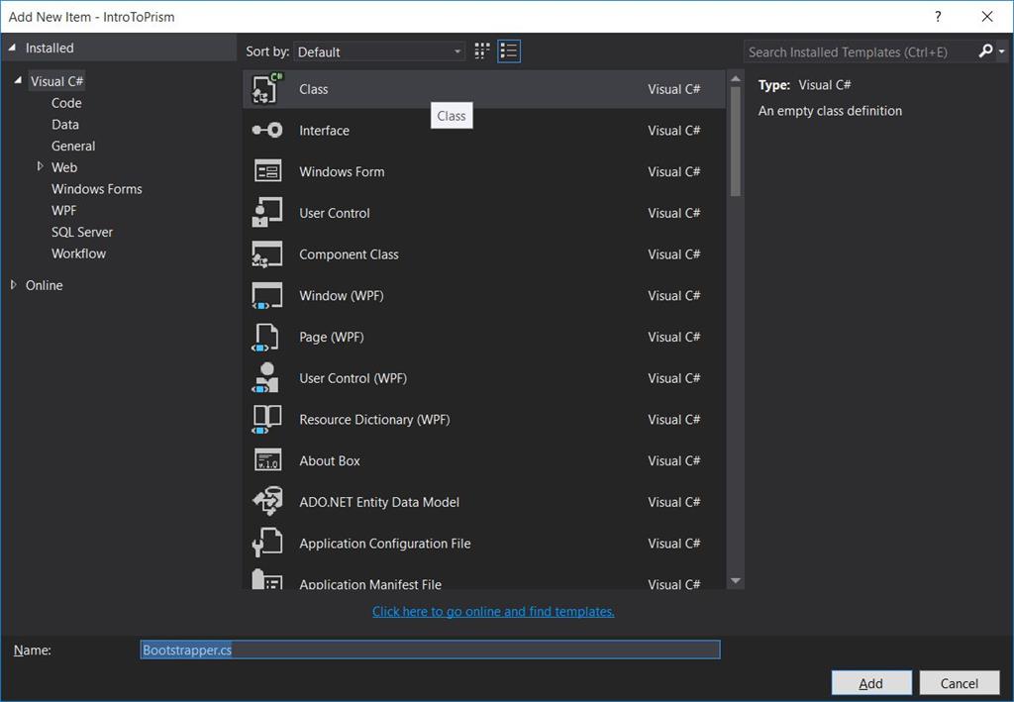Select the WPF category
The width and height of the screenshot is (1014, 702).
(63, 210)
